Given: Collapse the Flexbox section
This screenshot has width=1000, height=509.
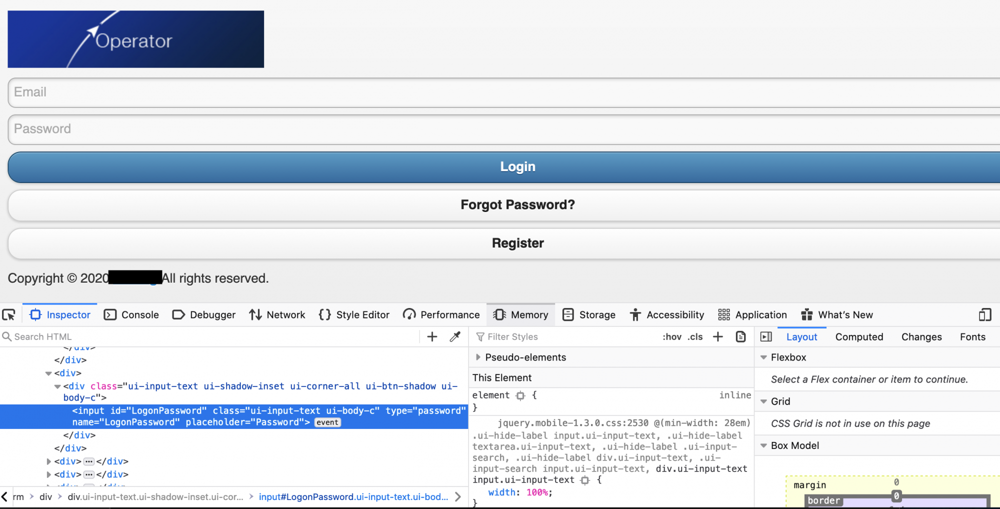Looking at the screenshot, I should (763, 357).
